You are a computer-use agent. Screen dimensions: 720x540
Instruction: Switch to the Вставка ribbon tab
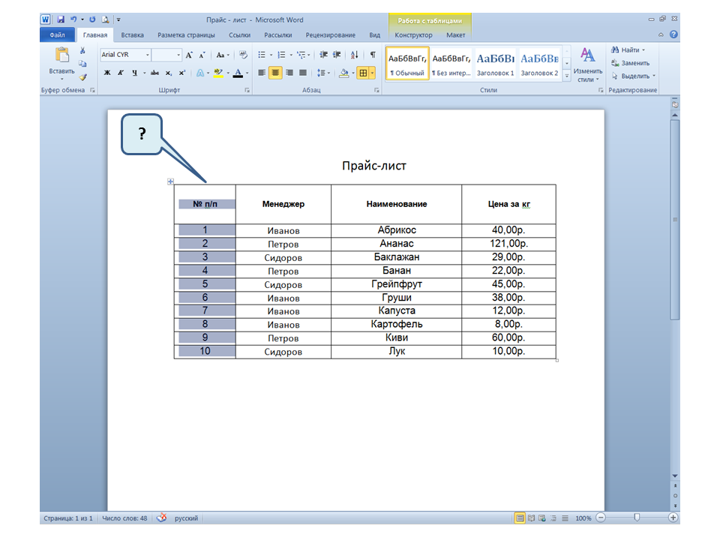point(132,35)
